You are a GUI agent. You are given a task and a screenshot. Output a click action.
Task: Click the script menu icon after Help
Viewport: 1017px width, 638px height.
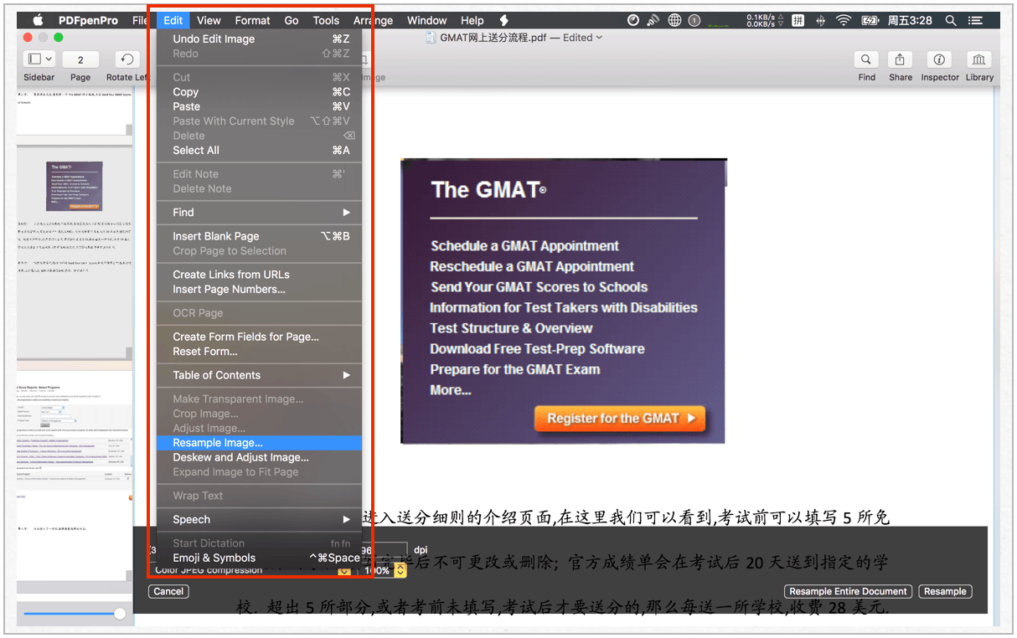point(503,20)
